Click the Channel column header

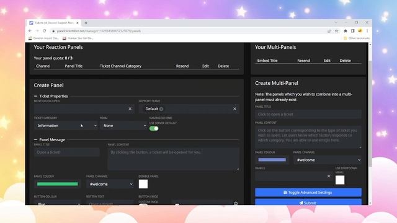pyautogui.click(x=43, y=66)
